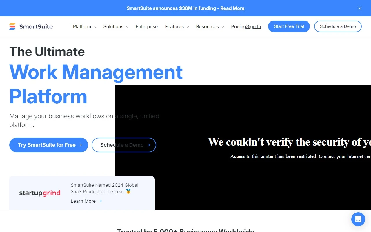Click the SmartSuite logo icon
Image resolution: width=371 pixels, height=232 pixels.
click(x=12, y=26)
